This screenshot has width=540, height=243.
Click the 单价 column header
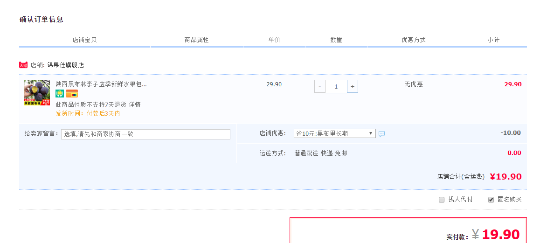[274, 40]
